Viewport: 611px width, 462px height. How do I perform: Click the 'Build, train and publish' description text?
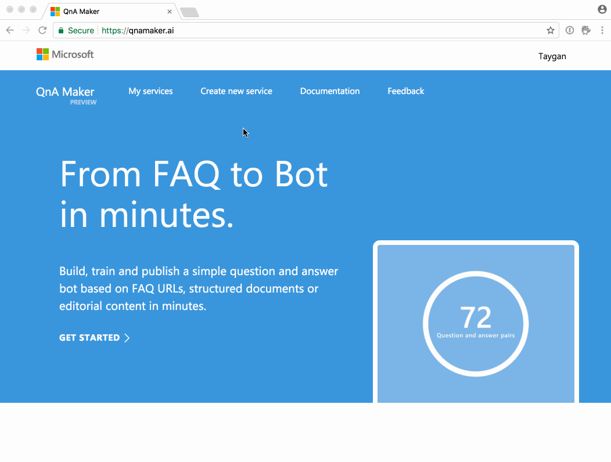click(x=199, y=288)
